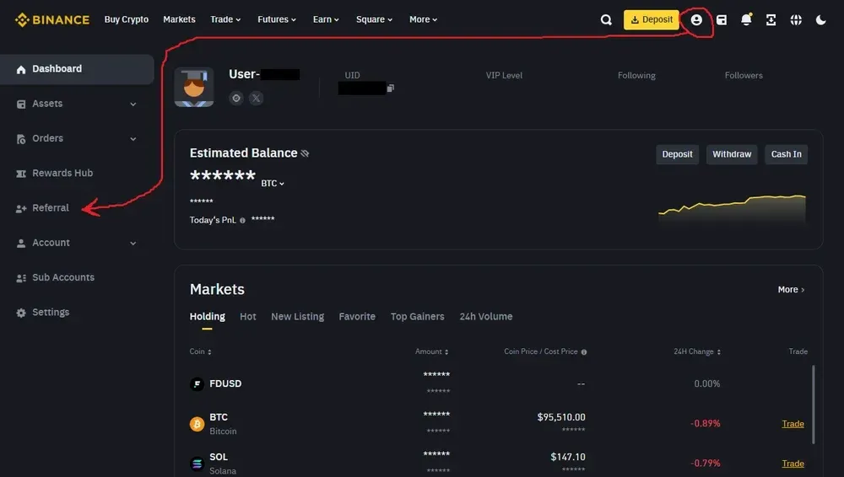Click the round badge icon beside X badge
Image resolution: width=844 pixels, height=477 pixels.
point(235,98)
